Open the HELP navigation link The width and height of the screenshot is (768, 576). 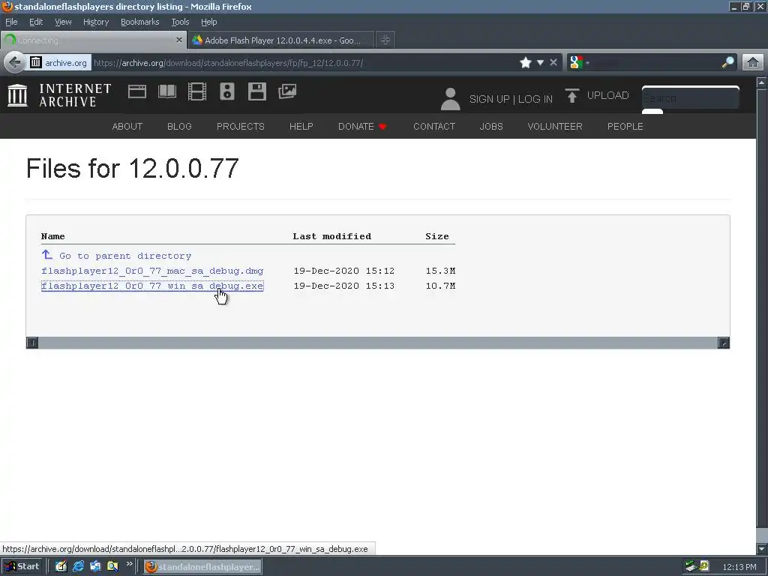point(301,126)
